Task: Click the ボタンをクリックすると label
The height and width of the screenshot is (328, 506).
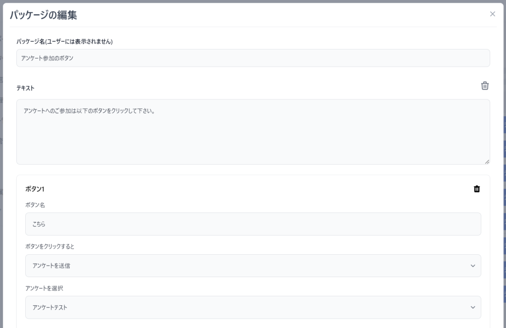Action: 50,246
